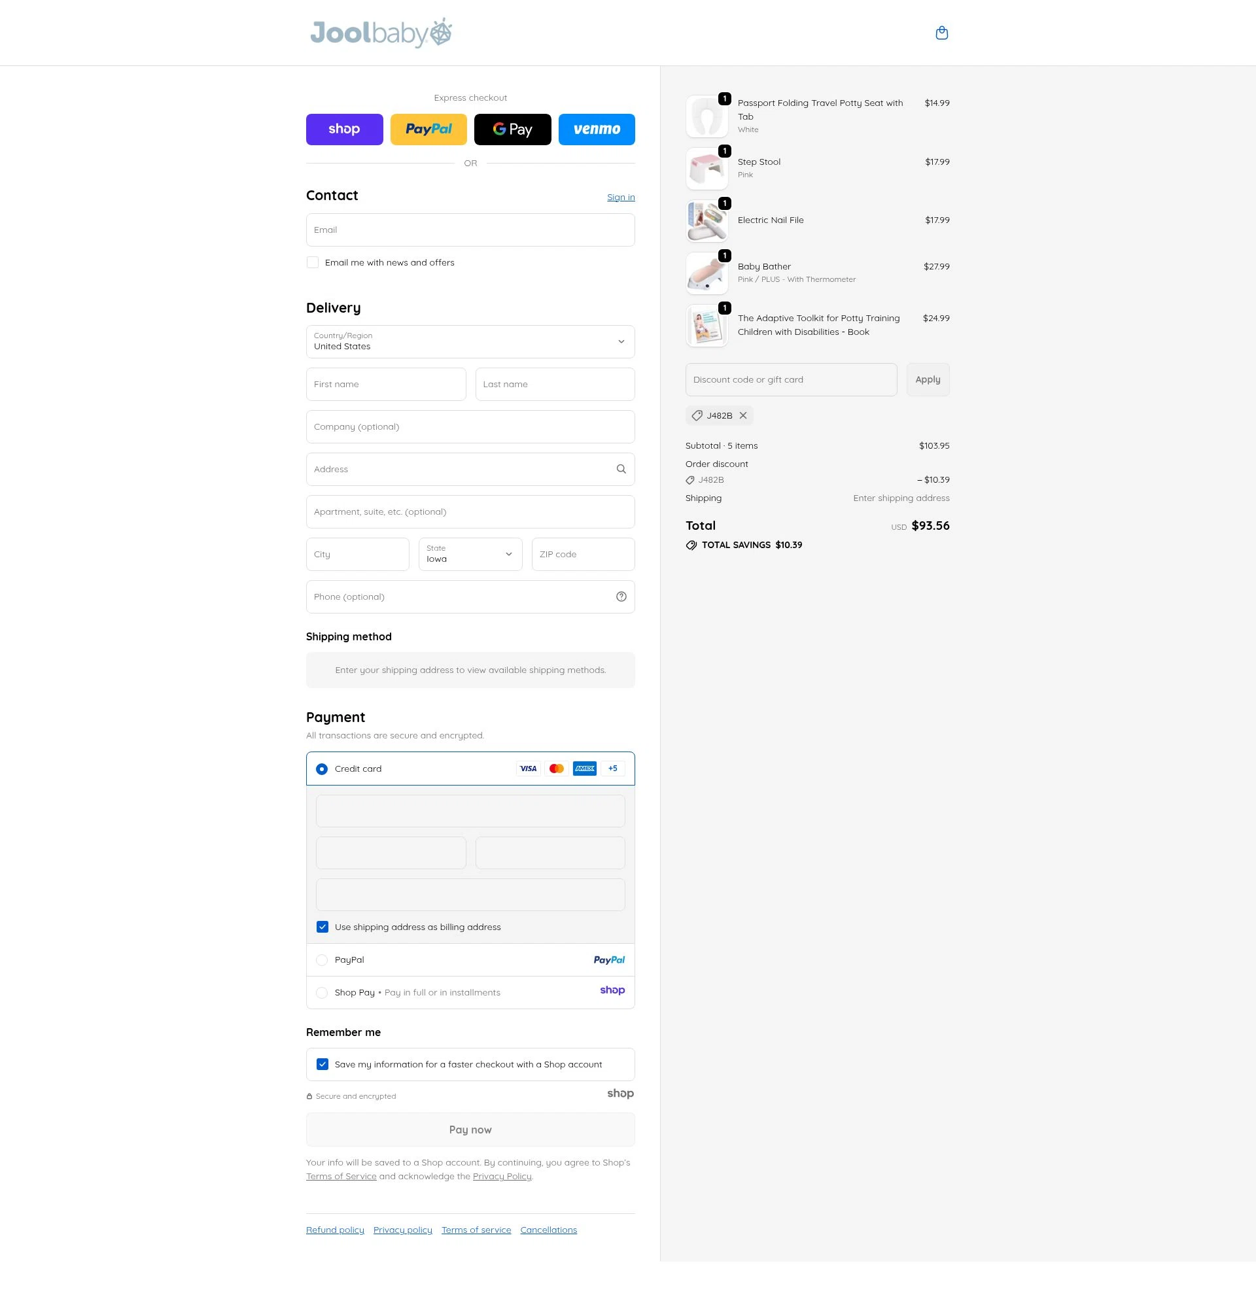Uncheck 'Use shipping address as billing address'
This screenshot has height=1314, width=1256.
[x=322, y=926]
